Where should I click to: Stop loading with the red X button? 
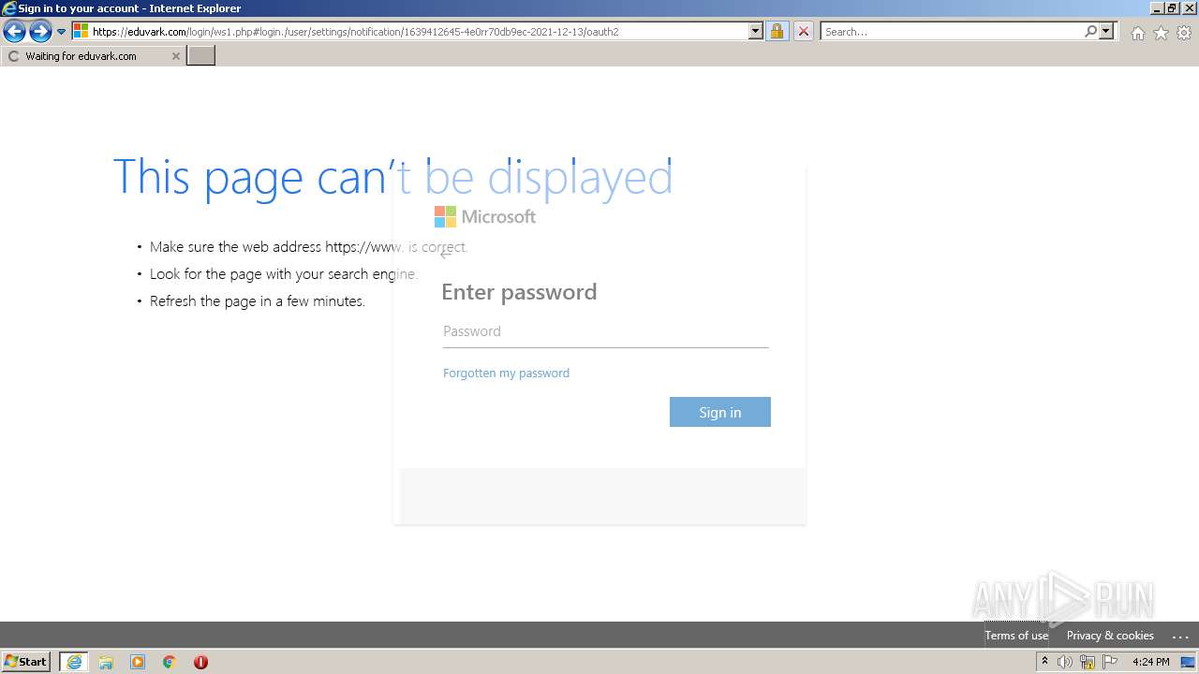[804, 31]
